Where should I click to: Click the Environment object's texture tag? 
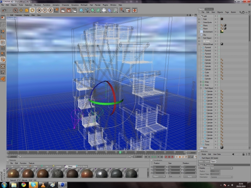[x=222, y=32]
